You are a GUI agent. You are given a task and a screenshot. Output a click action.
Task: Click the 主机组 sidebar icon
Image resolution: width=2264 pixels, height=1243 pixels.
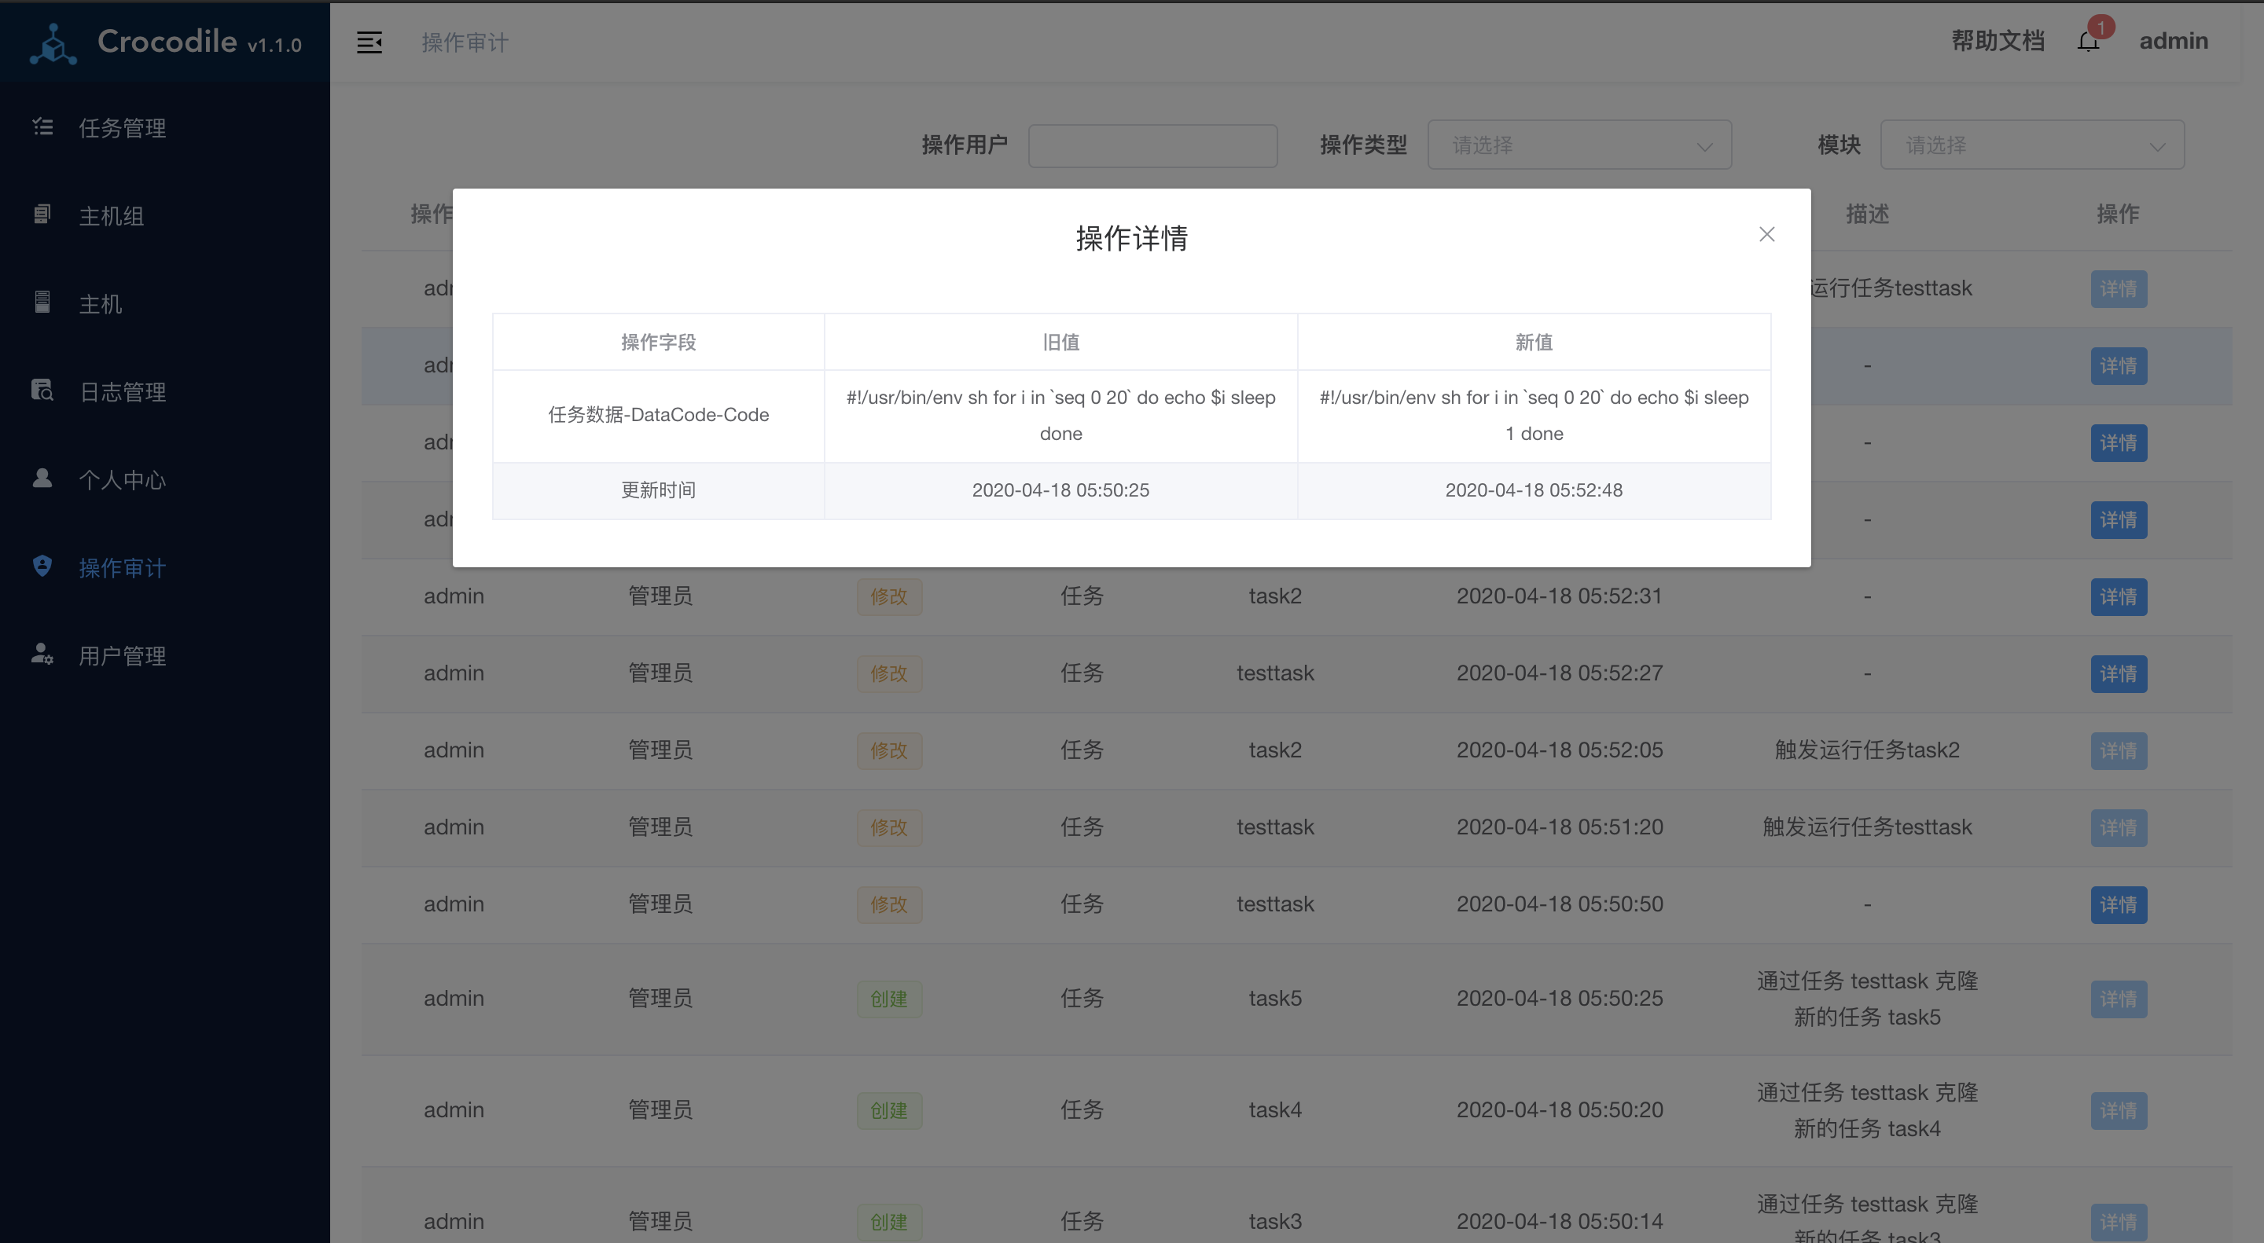pos(42,215)
